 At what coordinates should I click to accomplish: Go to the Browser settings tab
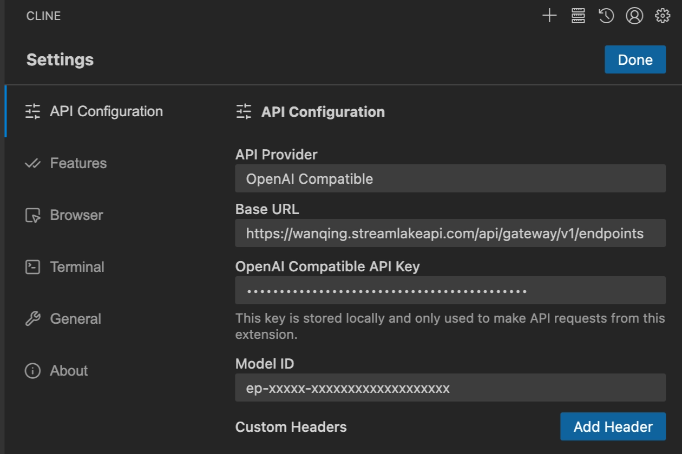pos(76,215)
